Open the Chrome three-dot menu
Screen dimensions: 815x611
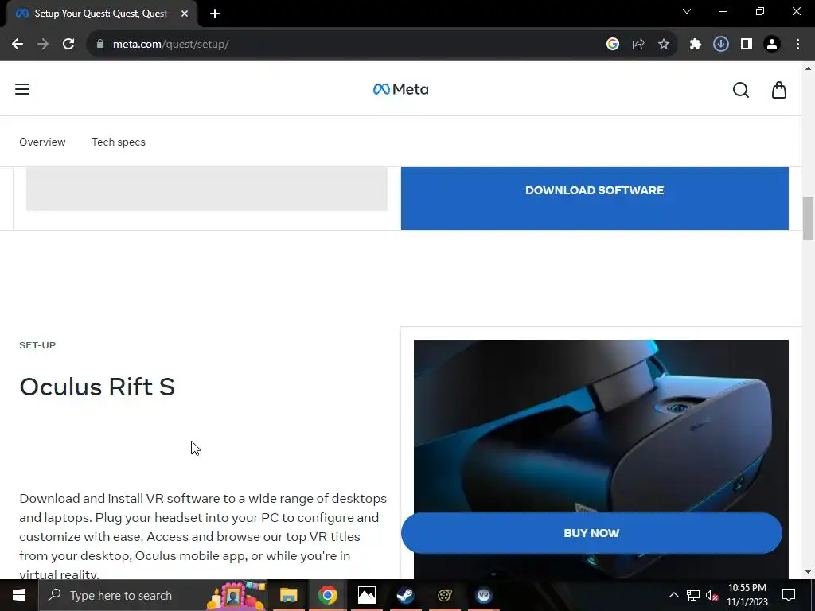(797, 45)
